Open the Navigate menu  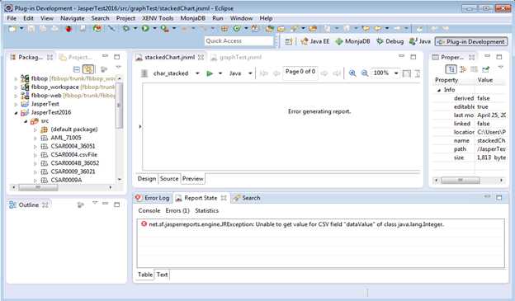(73, 18)
